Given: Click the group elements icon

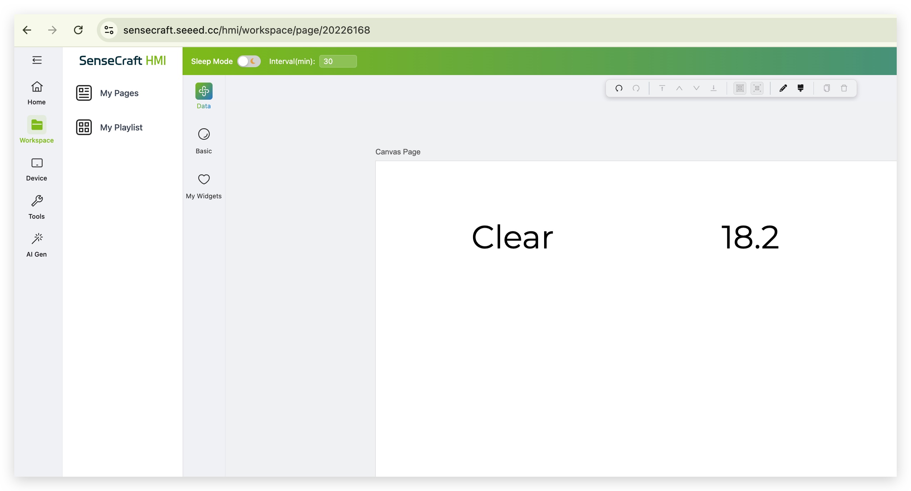Looking at the screenshot, I should coord(740,88).
